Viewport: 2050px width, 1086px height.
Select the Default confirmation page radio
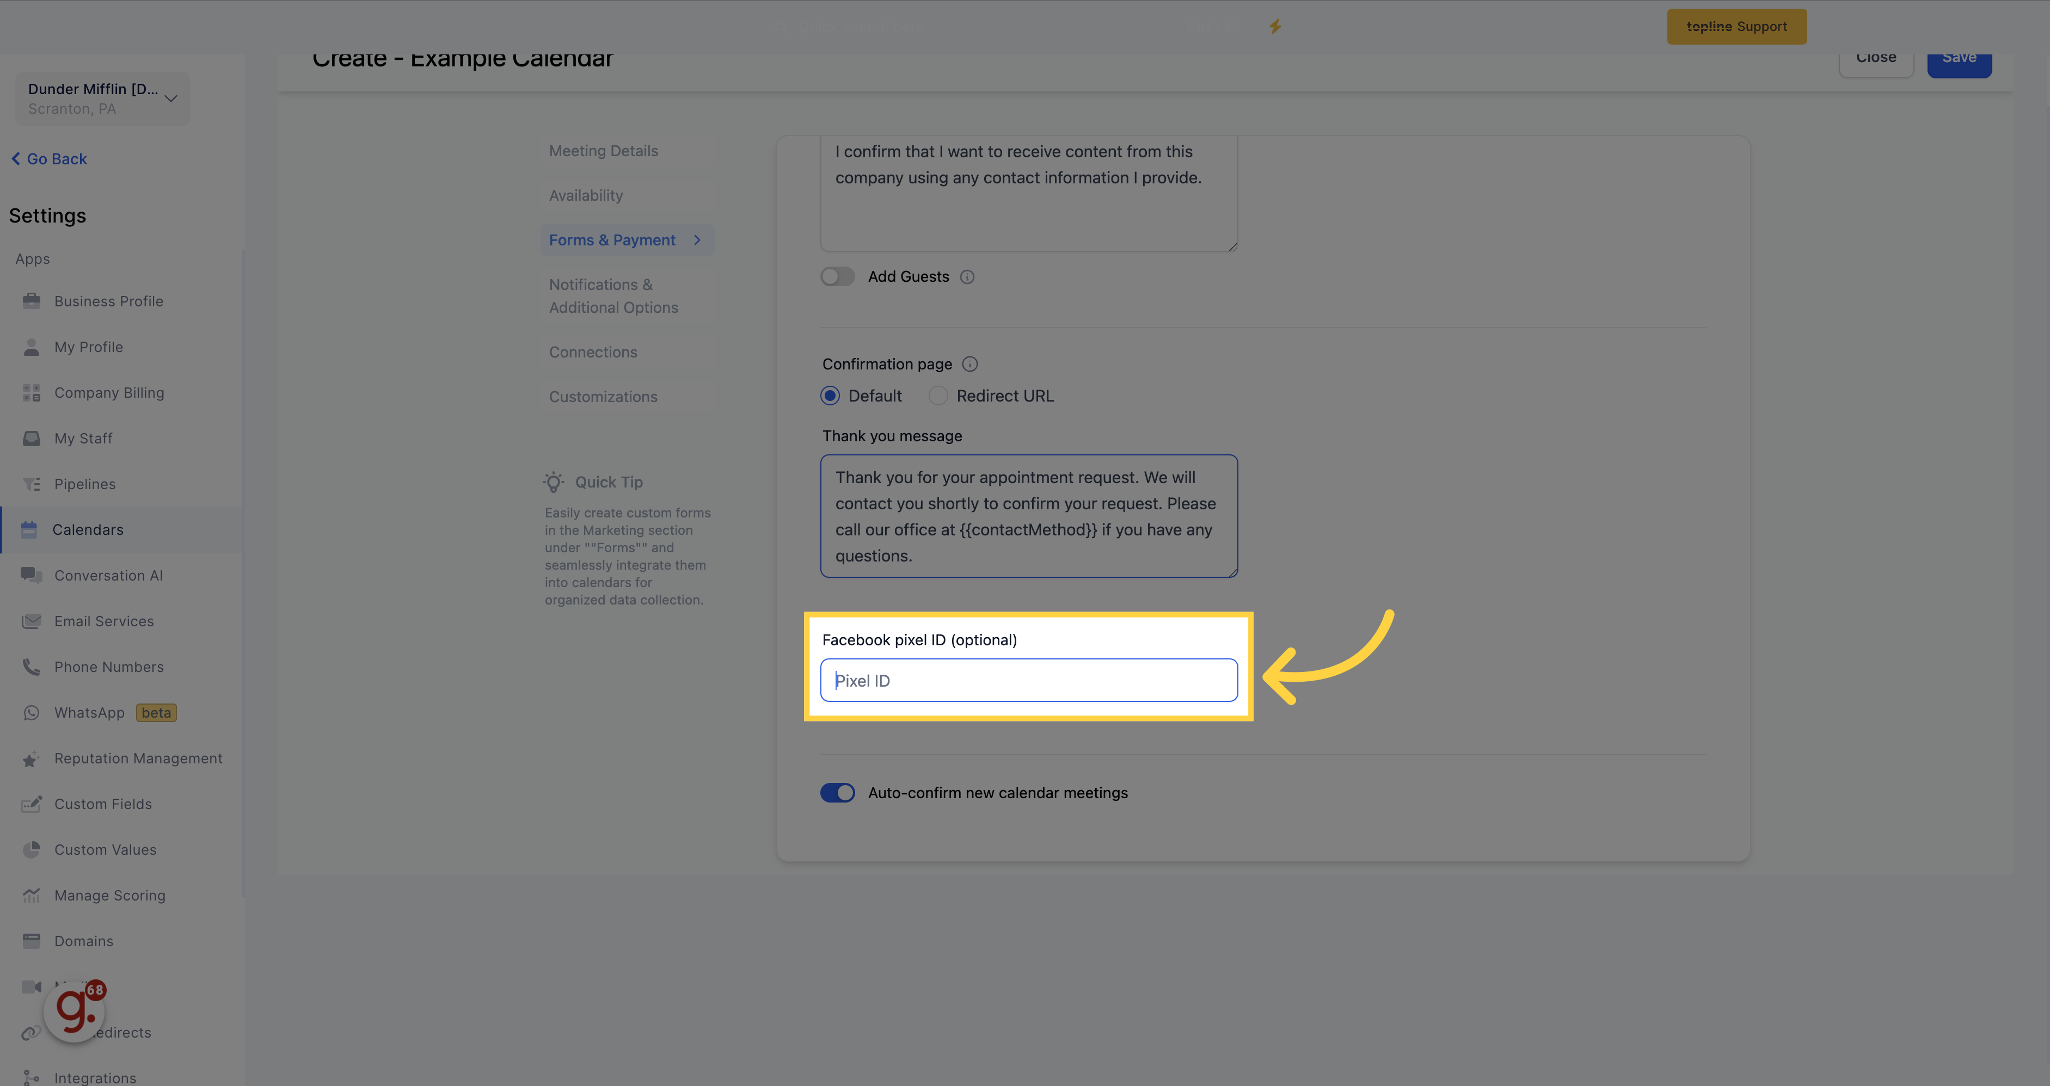pyautogui.click(x=830, y=396)
